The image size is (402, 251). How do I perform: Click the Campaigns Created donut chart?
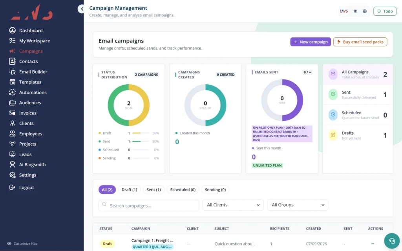click(x=205, y=105)
